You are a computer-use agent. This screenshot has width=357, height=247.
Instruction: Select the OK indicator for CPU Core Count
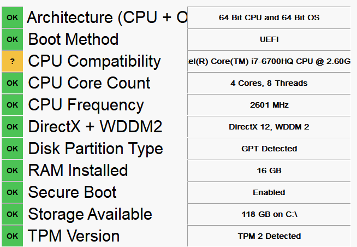click(13, 83)
